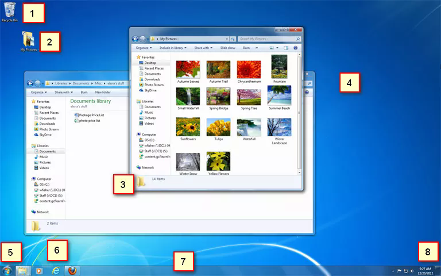Open Help in My Pictures window
This screenshot has height=276, width=441.
pos(296,48)
